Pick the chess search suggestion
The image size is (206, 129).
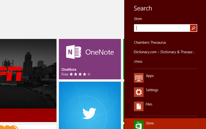[138, 62]
